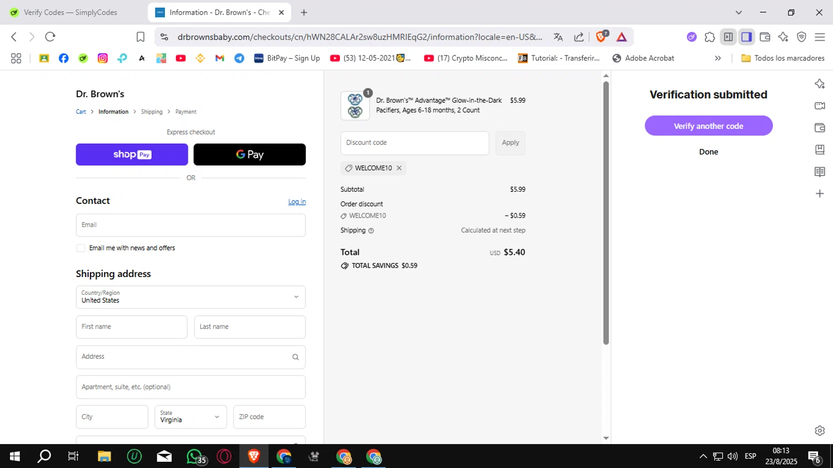Open Country/Region dropdown
Image resolution: width=833 pixels, height=468 pixels.
[190, 297]
